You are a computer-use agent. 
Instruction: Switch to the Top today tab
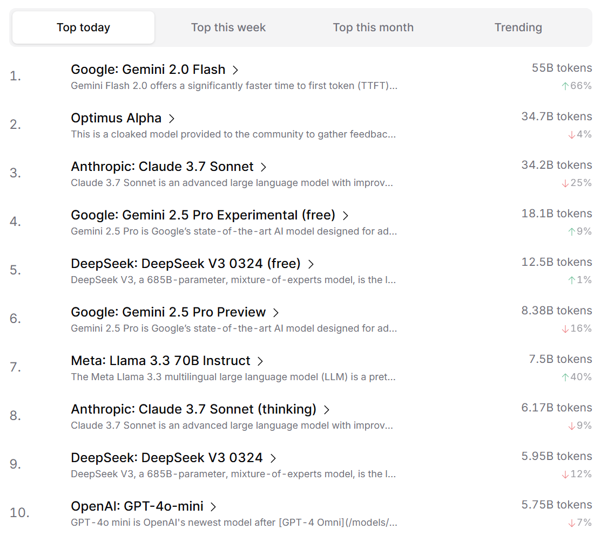point(83,28)
